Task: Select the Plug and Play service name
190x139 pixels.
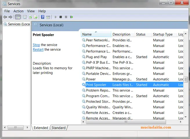Action: [96, 57]
